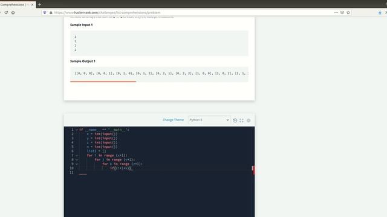
Task: Click the Change Theme link
Action: click(x=173, y=120)
